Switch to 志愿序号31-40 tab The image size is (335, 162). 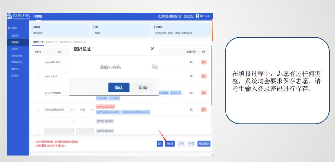[79, 42]
